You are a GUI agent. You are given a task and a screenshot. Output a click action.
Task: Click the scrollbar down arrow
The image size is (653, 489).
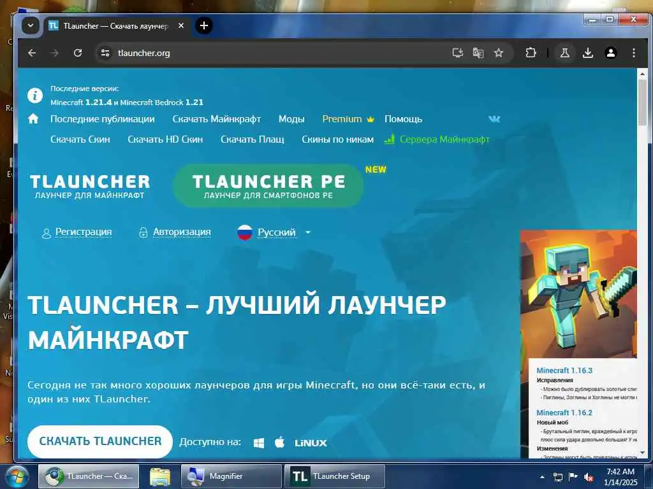[x=642, y=453]
